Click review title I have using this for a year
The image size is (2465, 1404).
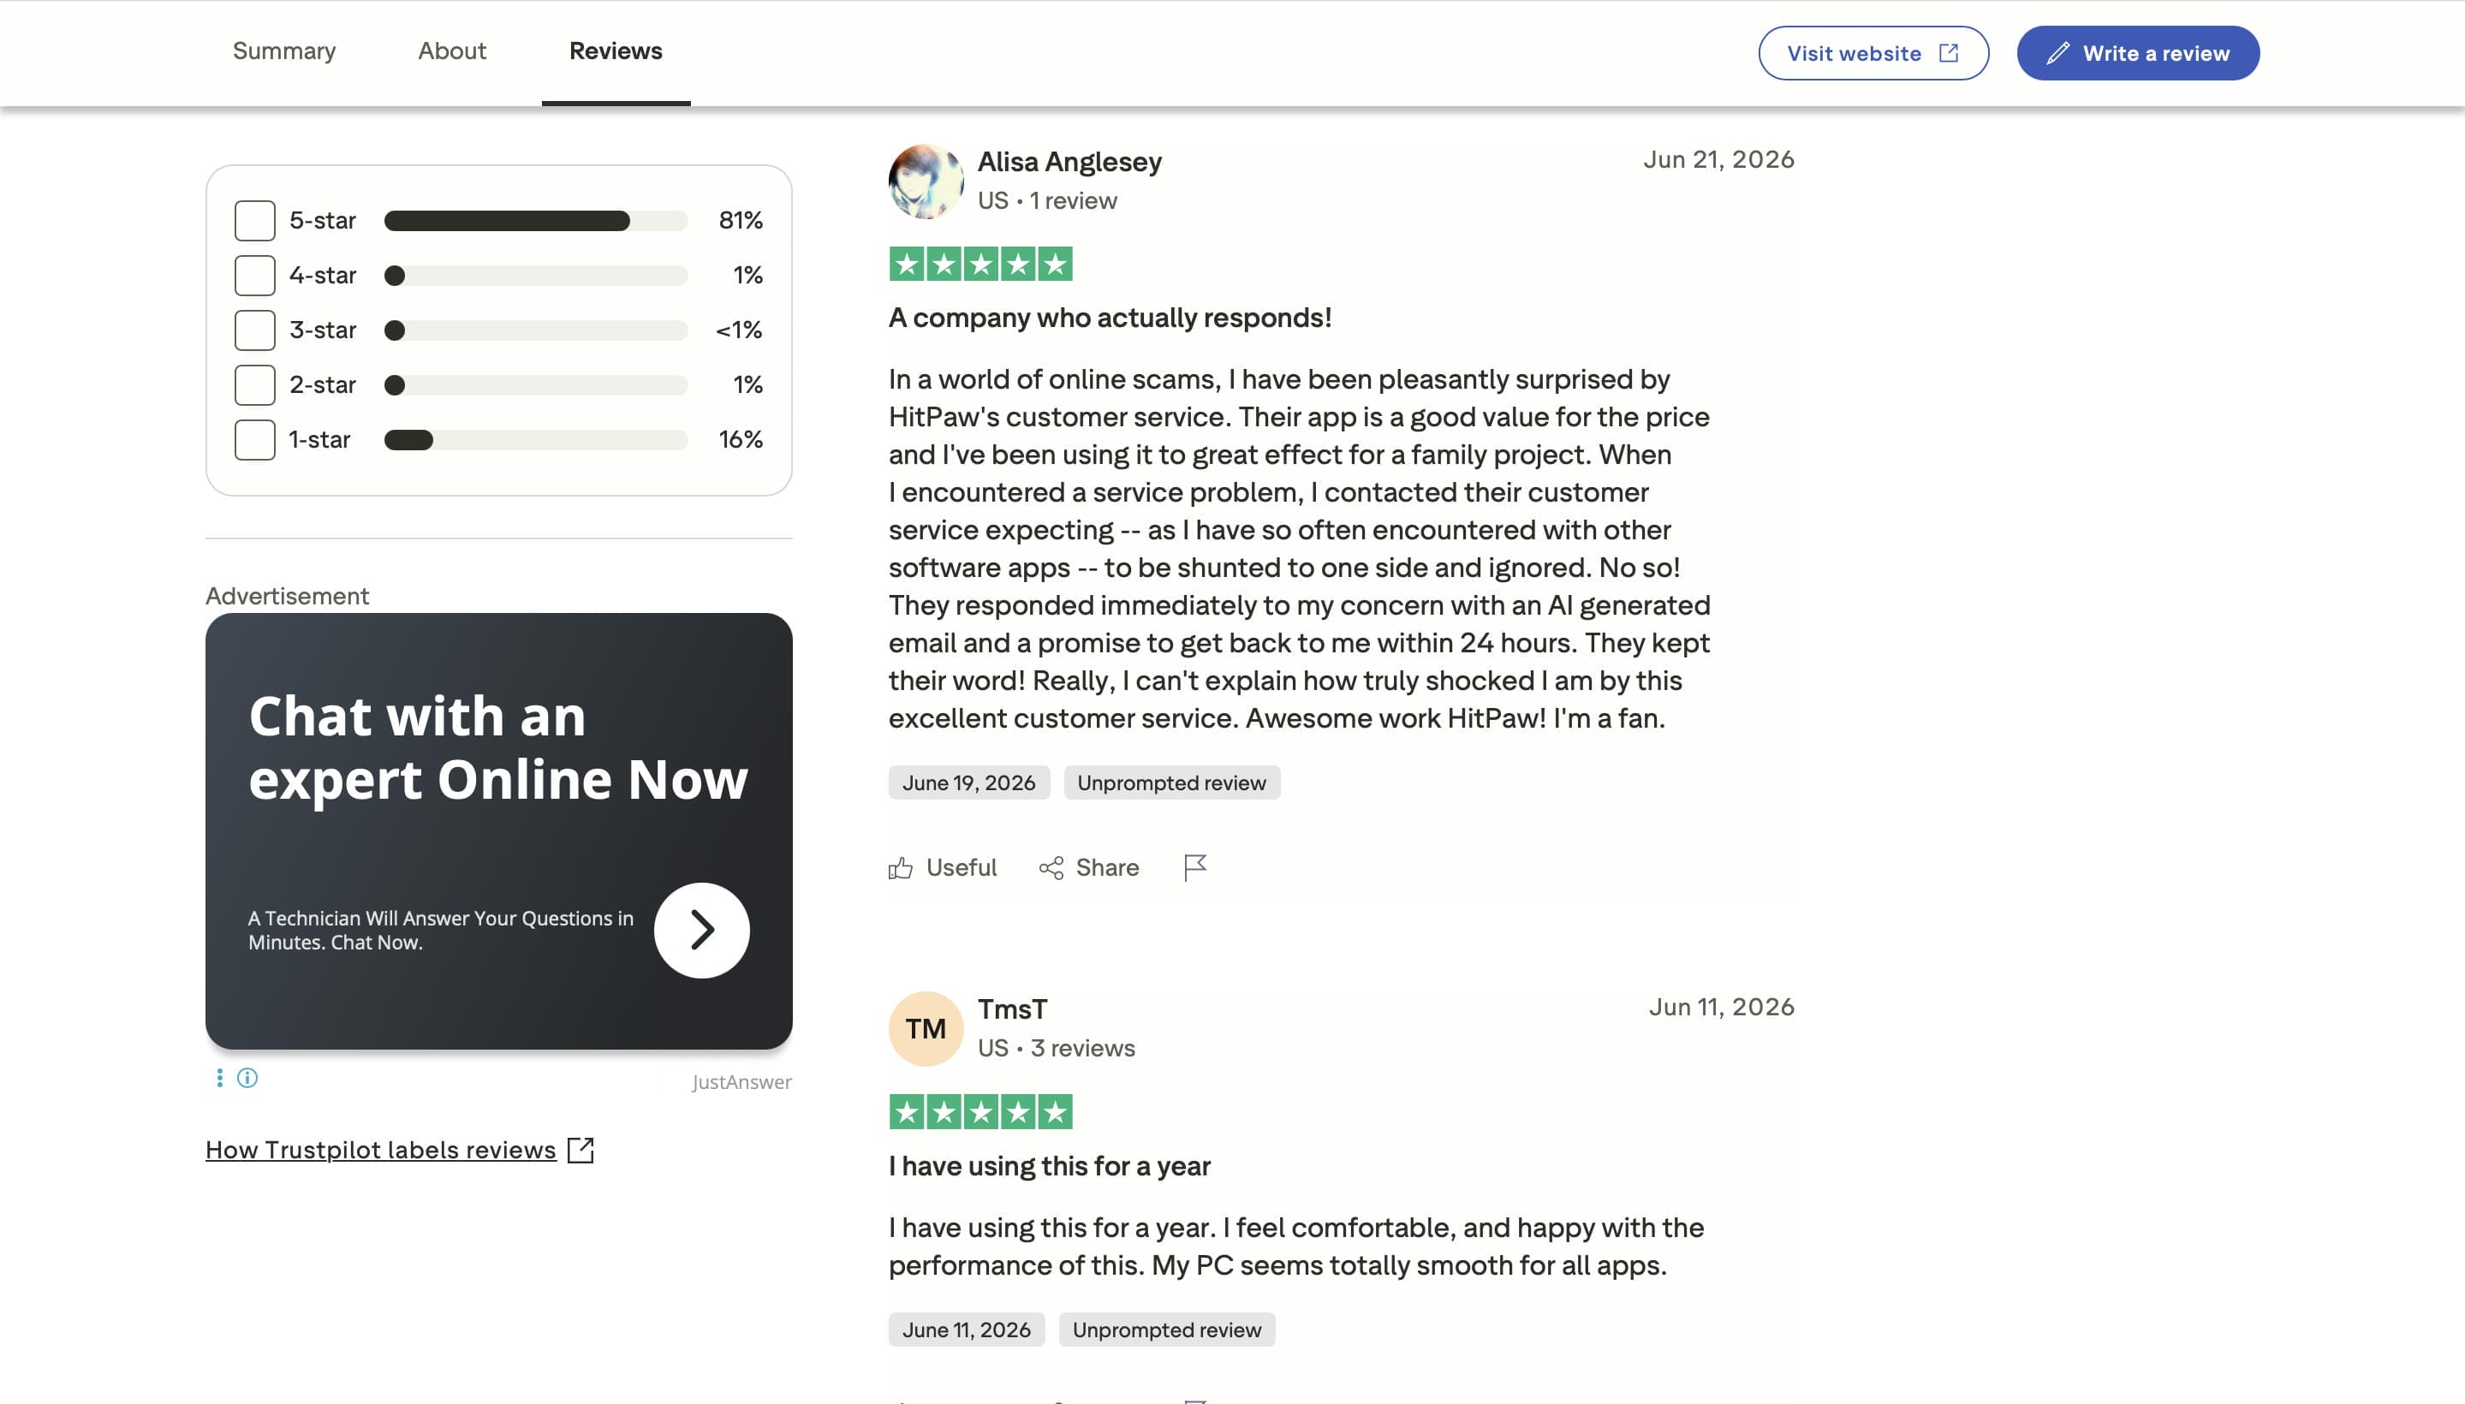(1049, 1166)
